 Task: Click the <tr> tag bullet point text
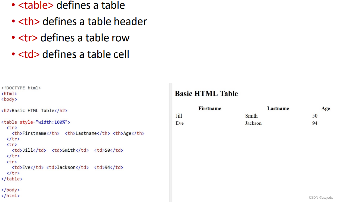click(28, 38)
